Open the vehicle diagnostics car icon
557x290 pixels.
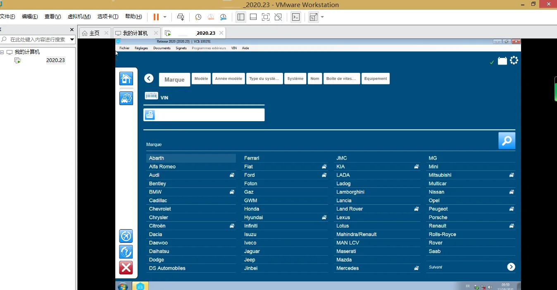point(126,98)
